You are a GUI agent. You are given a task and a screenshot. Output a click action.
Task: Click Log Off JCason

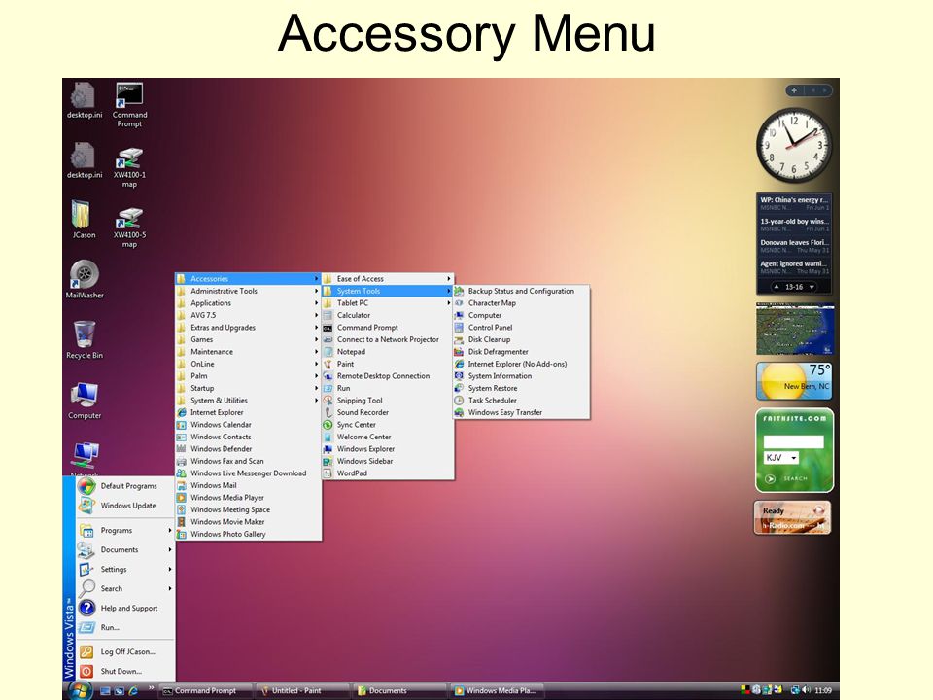tap(125, 651)
